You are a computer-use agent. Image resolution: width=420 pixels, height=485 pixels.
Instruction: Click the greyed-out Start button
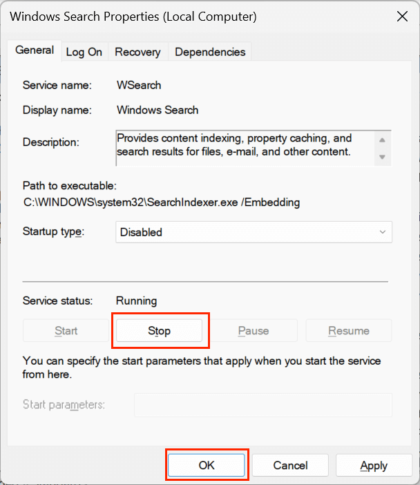coord(66,331)
